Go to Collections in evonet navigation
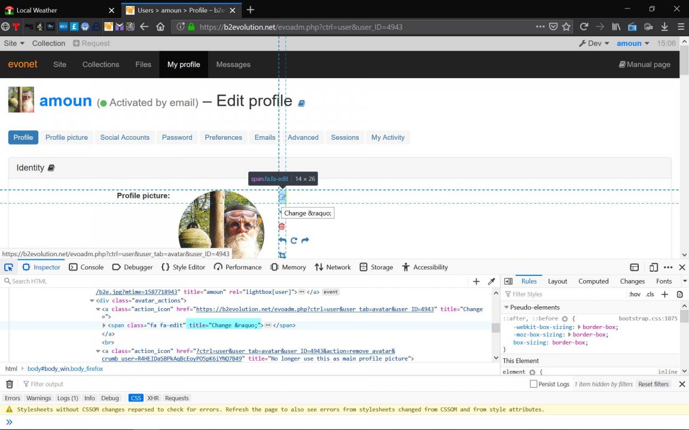689x430 pixels. [100, 64]
